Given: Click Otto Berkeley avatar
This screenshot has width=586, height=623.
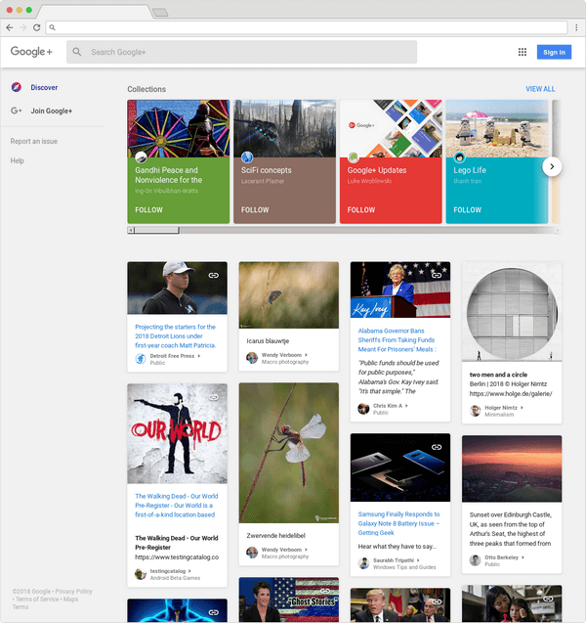Looking at the screenshot, I should tap(476, 560).
